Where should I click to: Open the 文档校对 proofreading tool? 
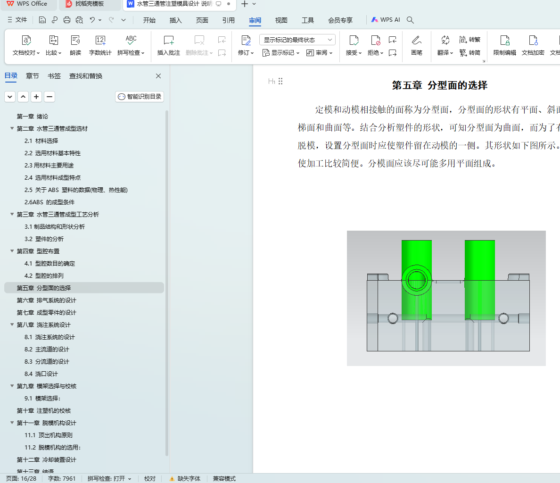pyautogui.click(x=26, y=46)
